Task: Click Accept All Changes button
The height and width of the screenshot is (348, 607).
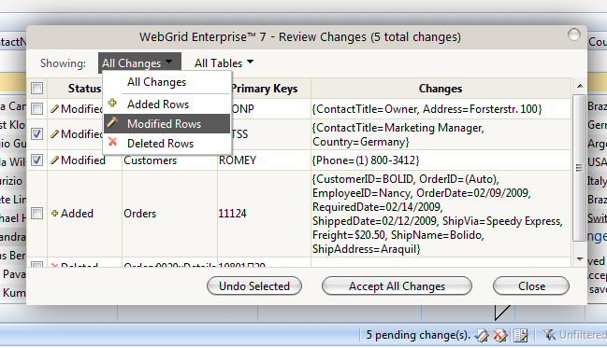Action: pos(397,286)
